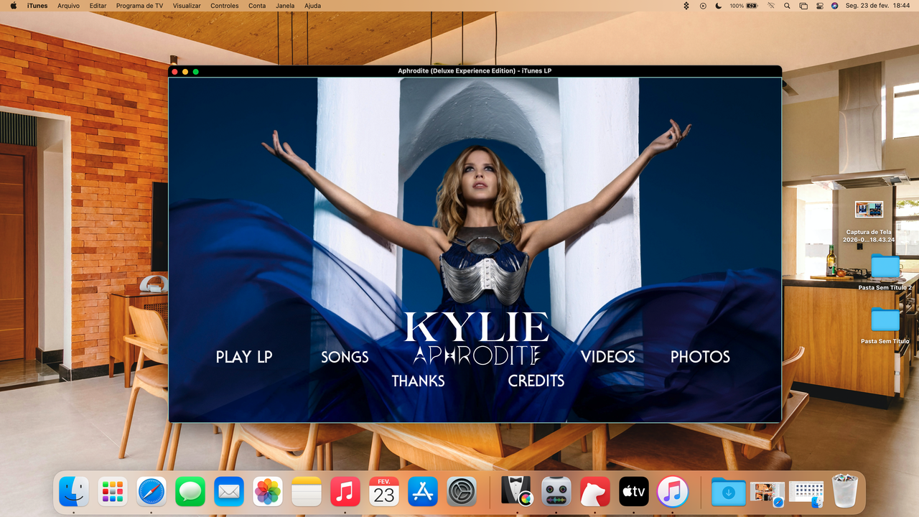Open the Ajuda menu
The height and width of the screenshot is (517, 919).
(313, 6)
